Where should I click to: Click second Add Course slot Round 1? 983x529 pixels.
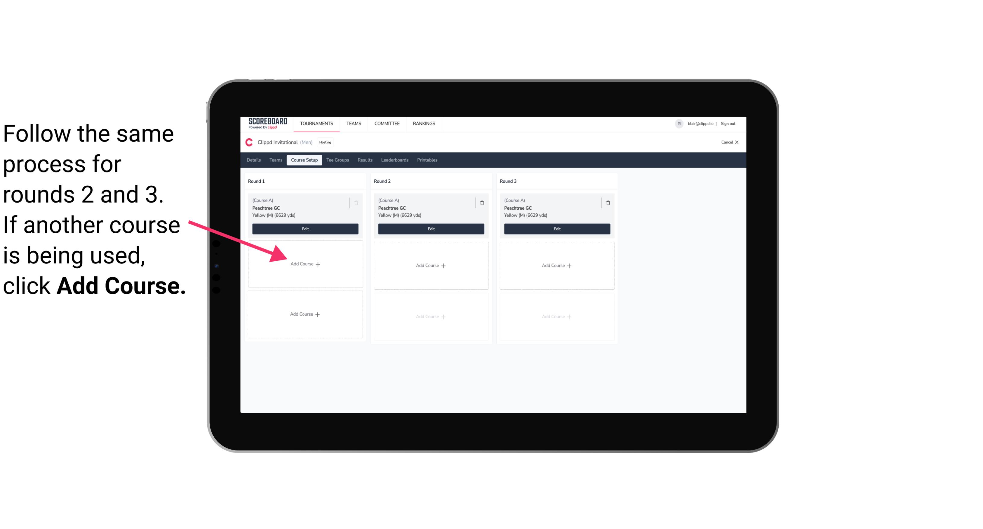(305, 313)
